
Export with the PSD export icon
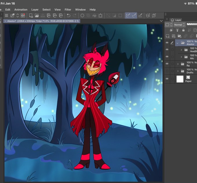61,16
